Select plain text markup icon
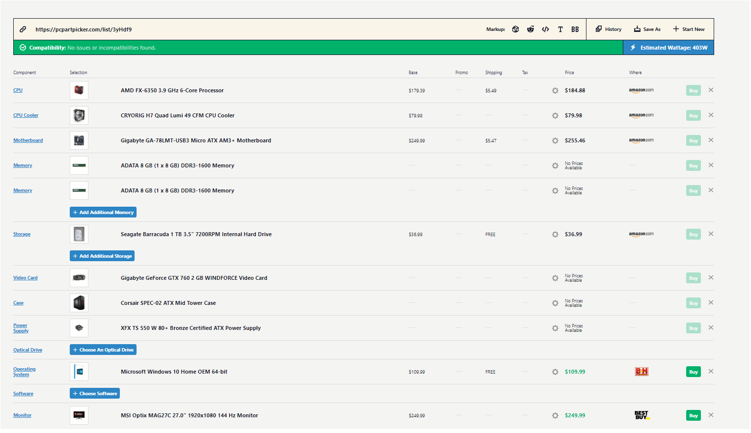This screenshot has width=751, height=433. (560, 29)
